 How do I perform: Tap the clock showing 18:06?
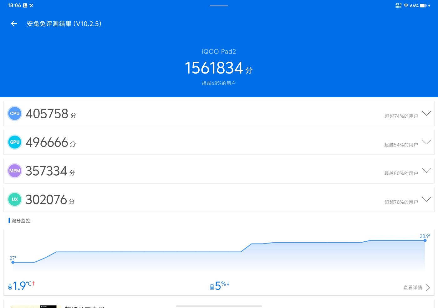point(14,5)
